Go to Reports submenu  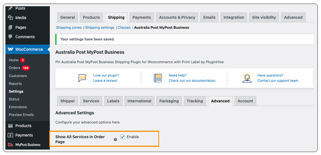[15, 84]
